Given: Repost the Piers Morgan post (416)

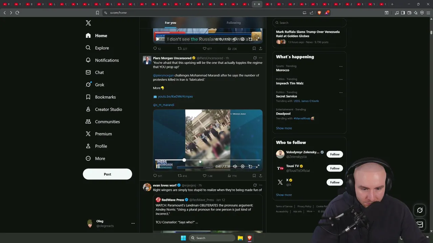Looking at the screenshot, I should [x=182, y=176].
